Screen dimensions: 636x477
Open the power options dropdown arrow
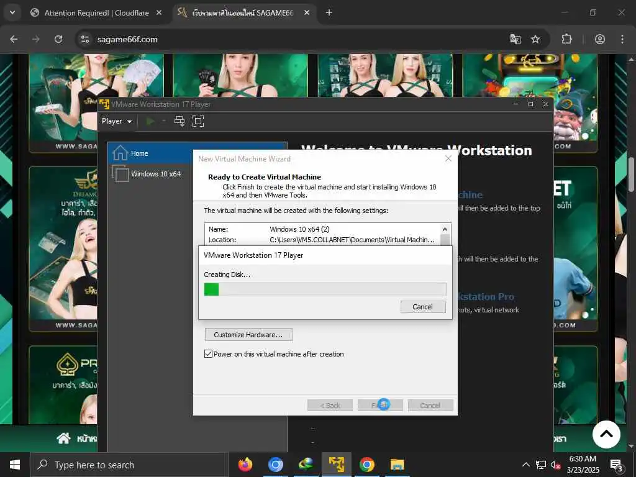[164, 121]
